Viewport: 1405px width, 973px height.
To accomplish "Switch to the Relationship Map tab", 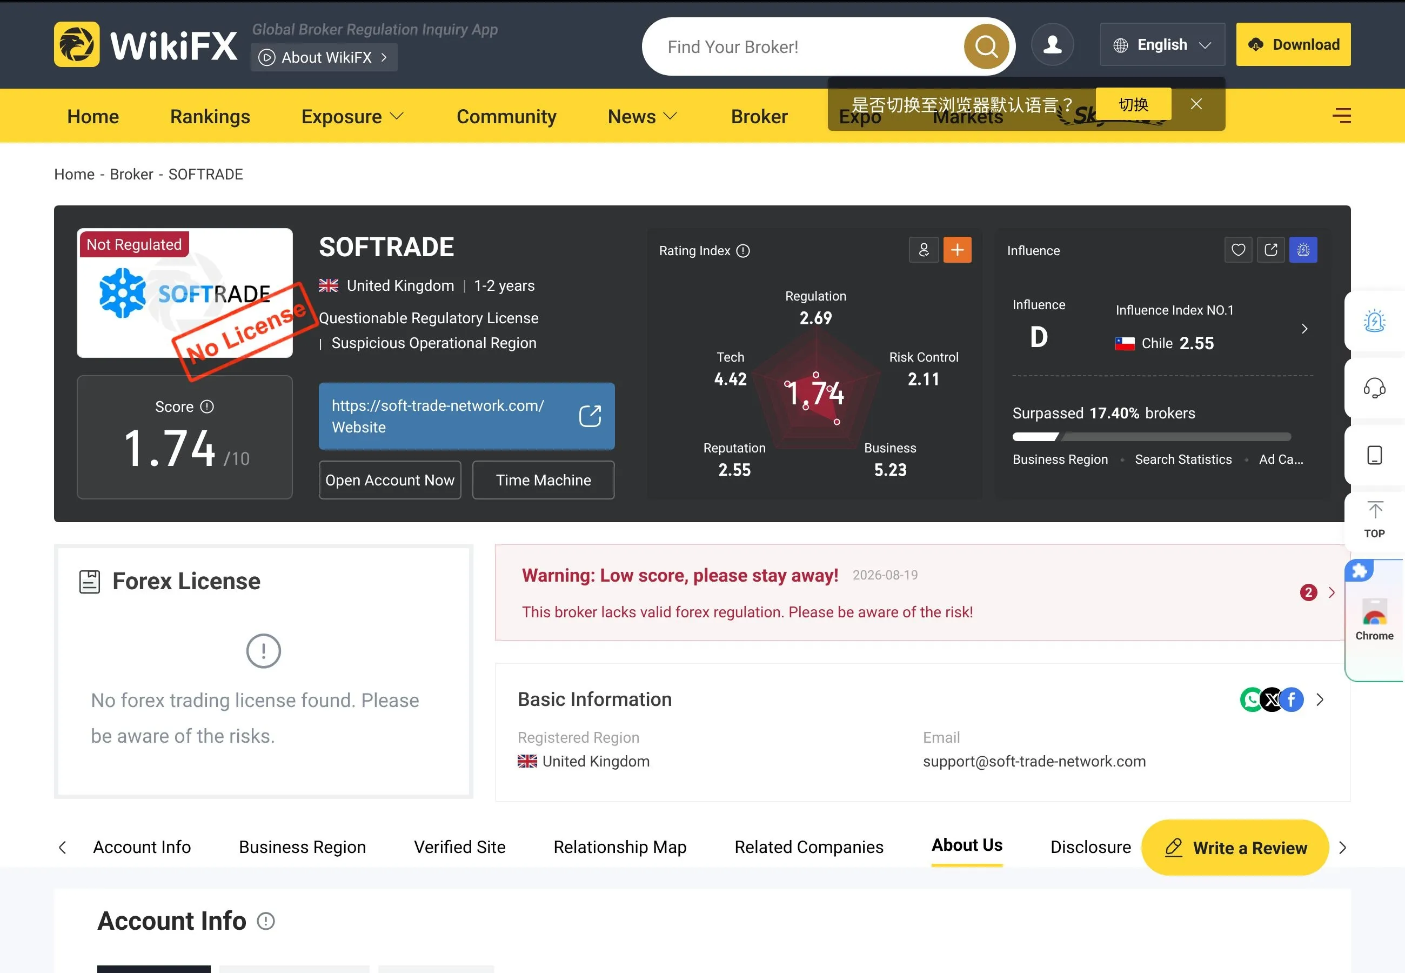I will (x=620, y=847).
